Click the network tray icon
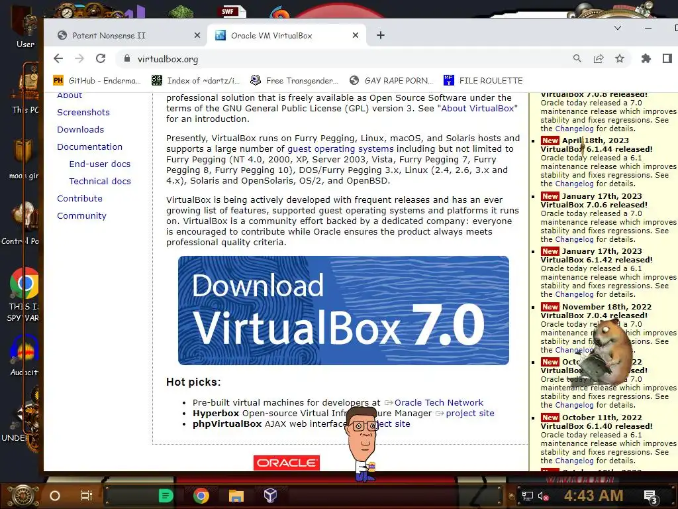 tap(527, 496)
